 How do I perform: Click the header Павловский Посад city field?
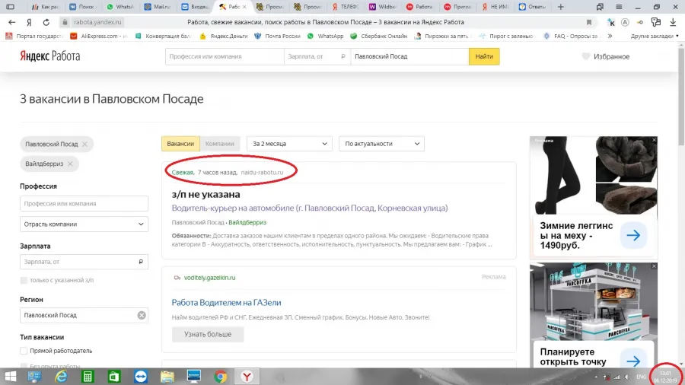tap(409, 56)
